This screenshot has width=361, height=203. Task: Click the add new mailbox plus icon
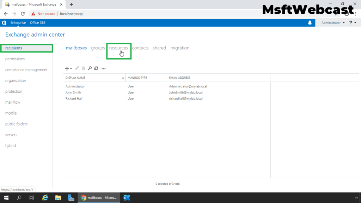pyautogui.click(x=67, y=69)
